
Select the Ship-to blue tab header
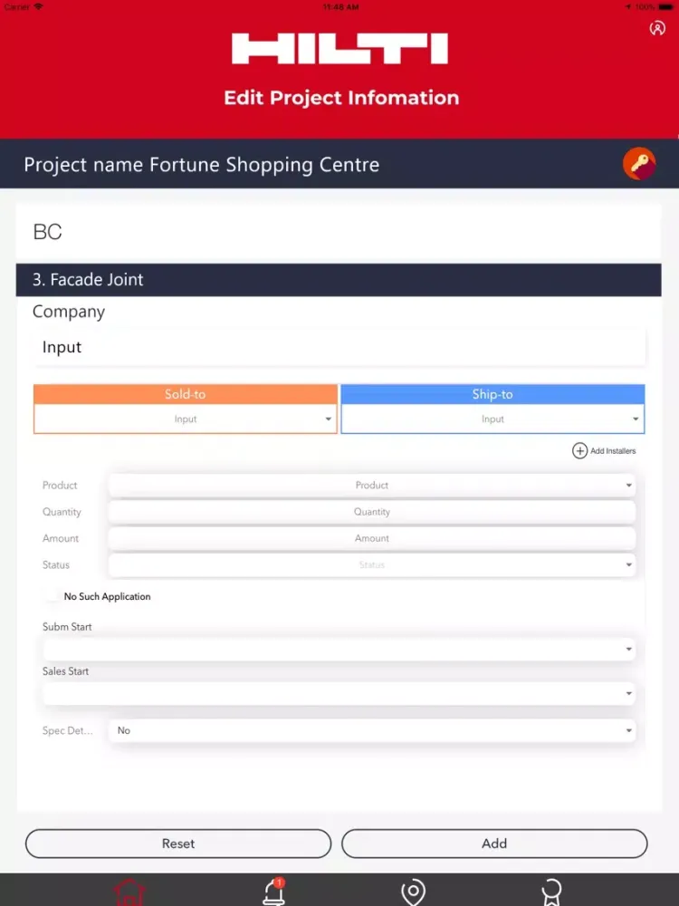[x=493, y=394]
